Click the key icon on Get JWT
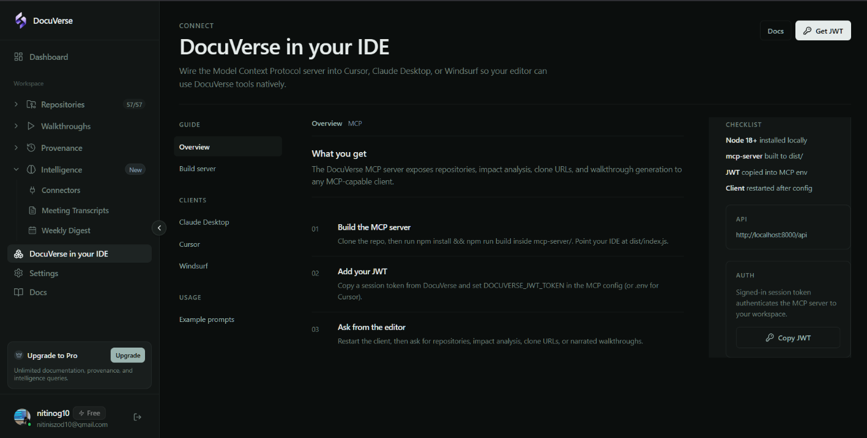The width and height of the screenshot is (867, 438). point(807,31)
